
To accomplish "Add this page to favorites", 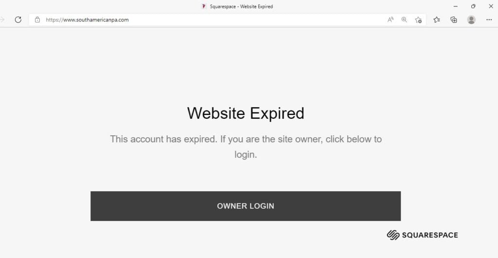I will [x=418, y=19].
